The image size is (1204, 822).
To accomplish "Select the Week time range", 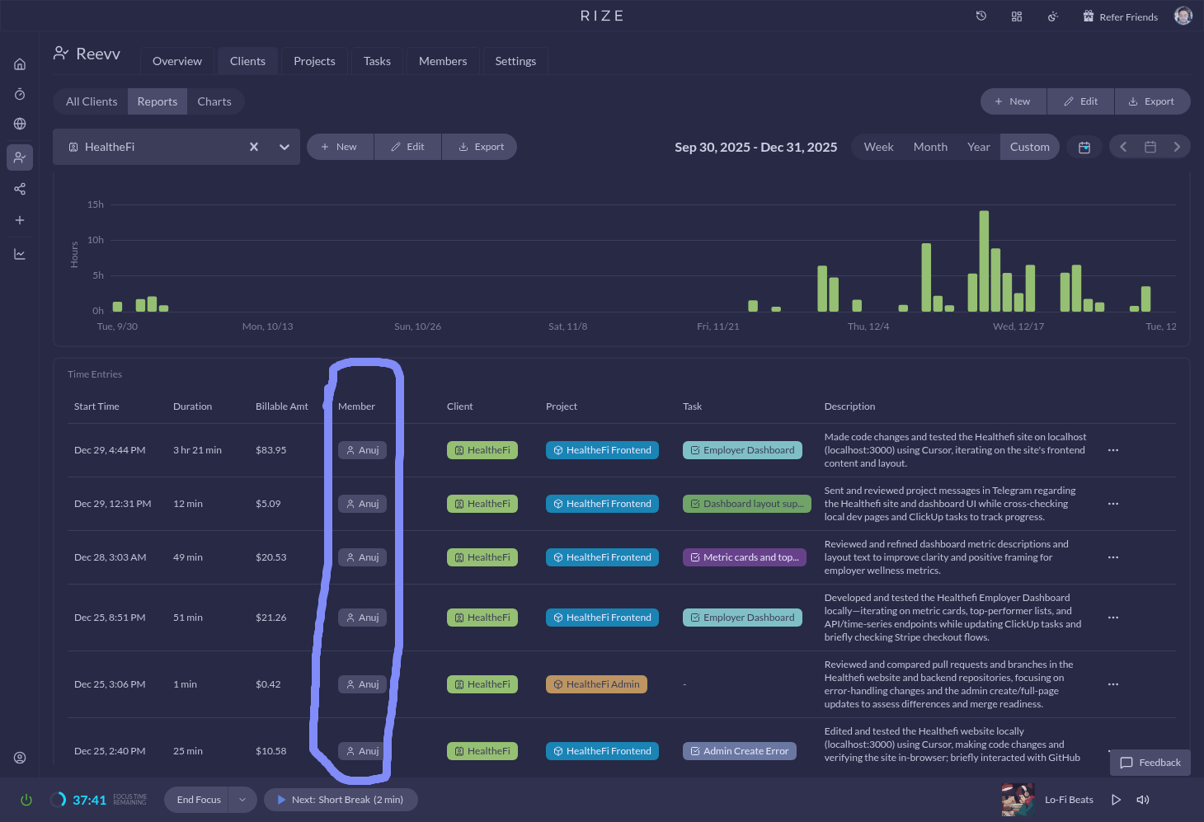I will pos(878,147).
